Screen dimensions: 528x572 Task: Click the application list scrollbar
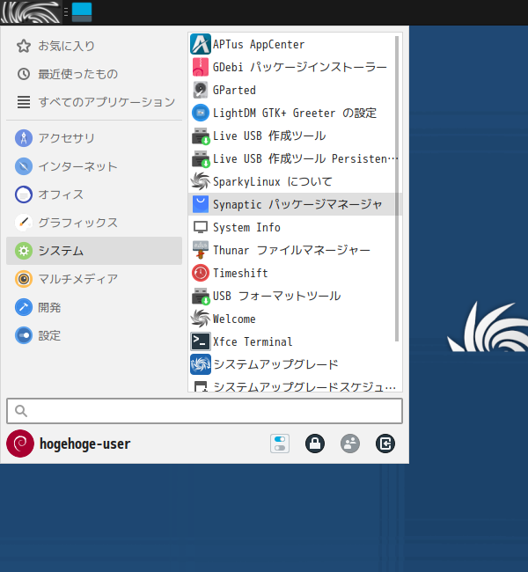point(397,188)
